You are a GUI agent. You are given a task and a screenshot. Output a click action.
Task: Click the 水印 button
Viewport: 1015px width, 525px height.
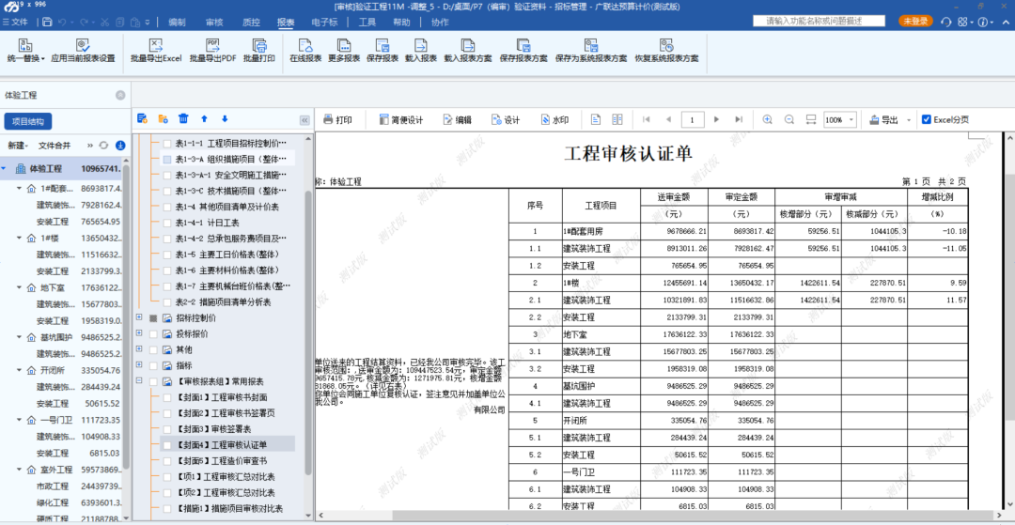[554, 119]
